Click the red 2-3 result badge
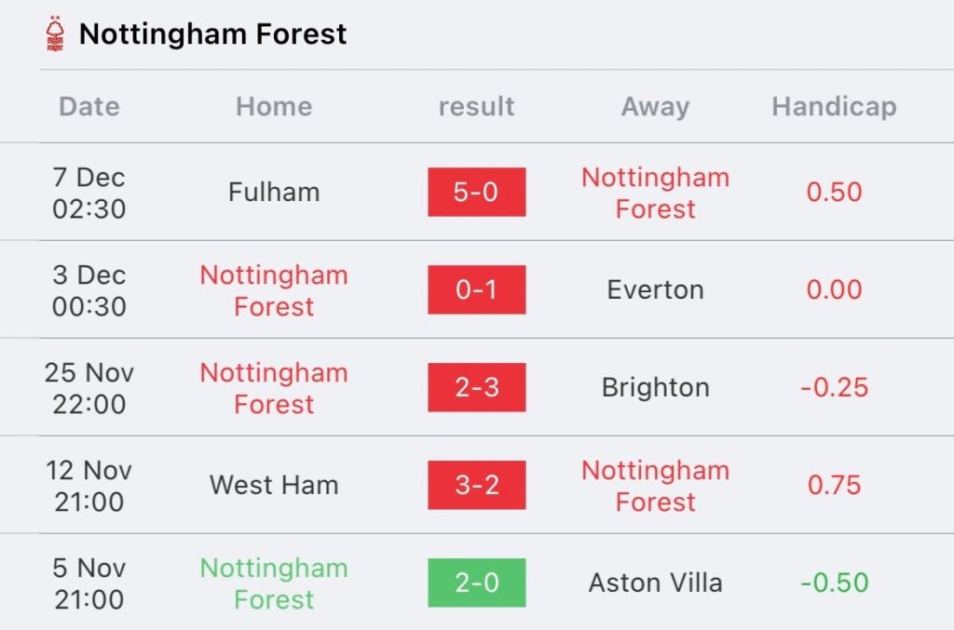The width and height of the screenshot is (954, 630). (x=476, y=387)
